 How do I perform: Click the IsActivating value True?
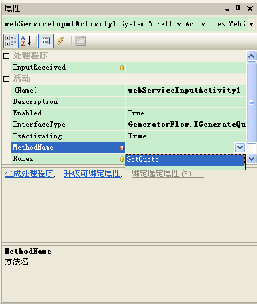click(x=138, y=136)
